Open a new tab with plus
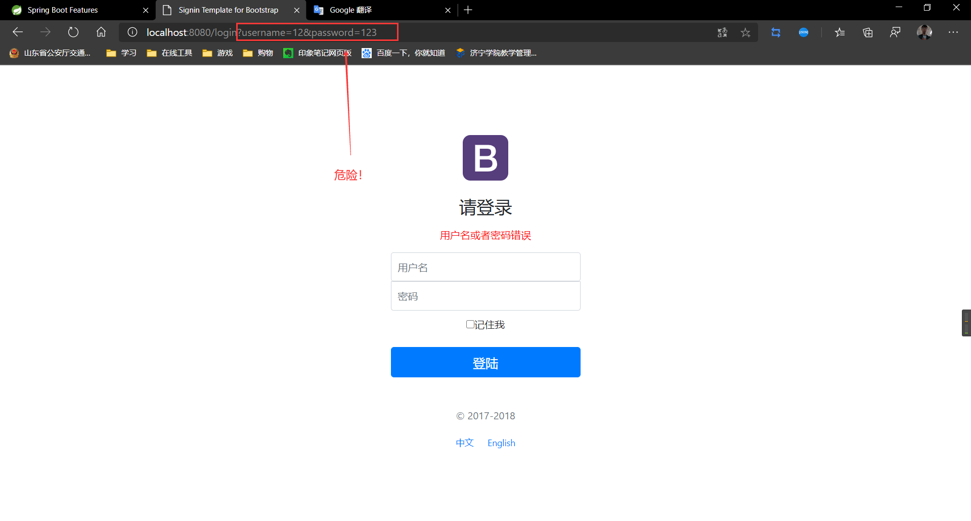Image resolution: width=971 pixels, height=521 pixels. [468, 10]
